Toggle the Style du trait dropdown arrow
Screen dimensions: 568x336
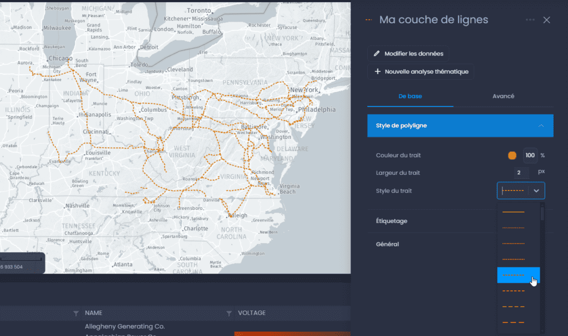coord(536,190)
